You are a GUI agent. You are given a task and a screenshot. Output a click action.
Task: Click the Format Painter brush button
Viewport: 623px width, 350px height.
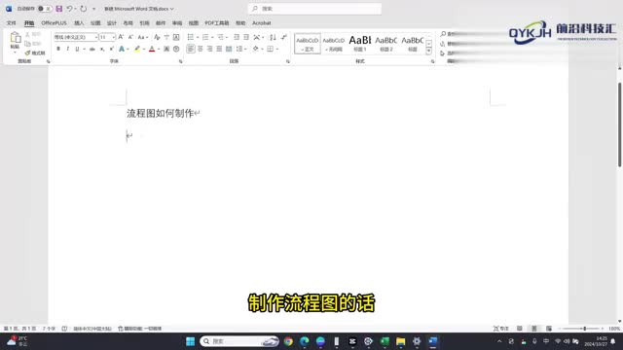tap(35, 52)
